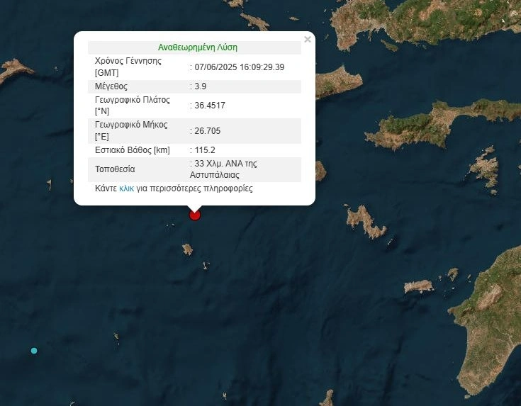Click the red earthquake epicenter marker
The width and height of the screenshot is (521, 406).
195,215
